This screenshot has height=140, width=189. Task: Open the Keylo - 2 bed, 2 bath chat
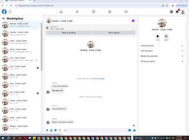point(20,119)
